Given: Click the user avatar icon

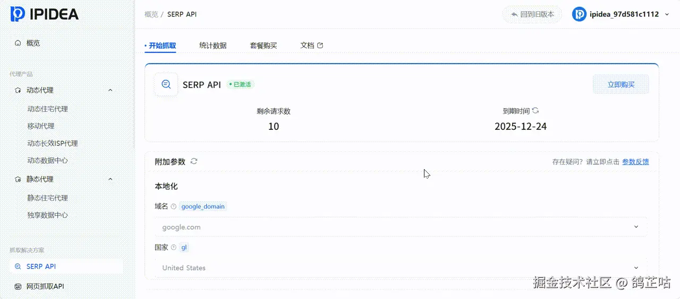Looking at the screenshot, I should [579, 14].
